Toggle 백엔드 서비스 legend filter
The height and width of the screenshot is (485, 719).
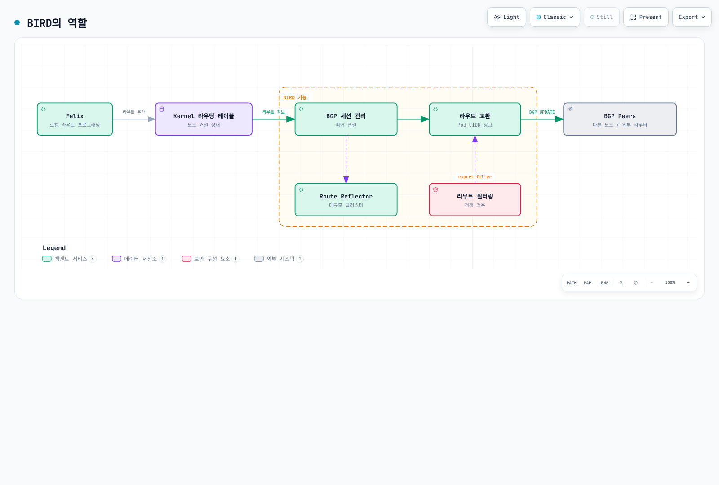(69, 259)
